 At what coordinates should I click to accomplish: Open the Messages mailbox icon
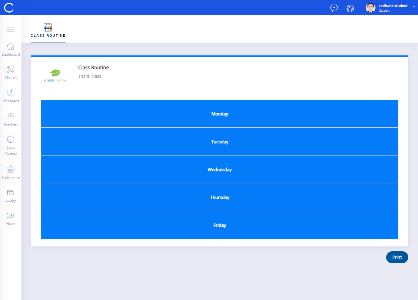11,93
